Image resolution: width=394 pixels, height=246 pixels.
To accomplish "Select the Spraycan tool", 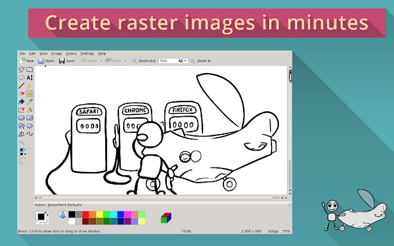I will [x=30, y=109].
